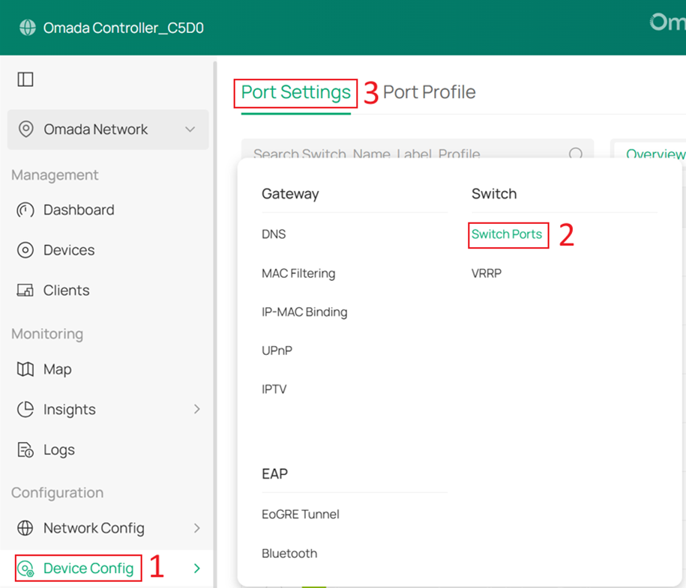This screenshot has width=686, height=588.
Task: Click the Map icon under Monitoring
Action: point(25,369)
